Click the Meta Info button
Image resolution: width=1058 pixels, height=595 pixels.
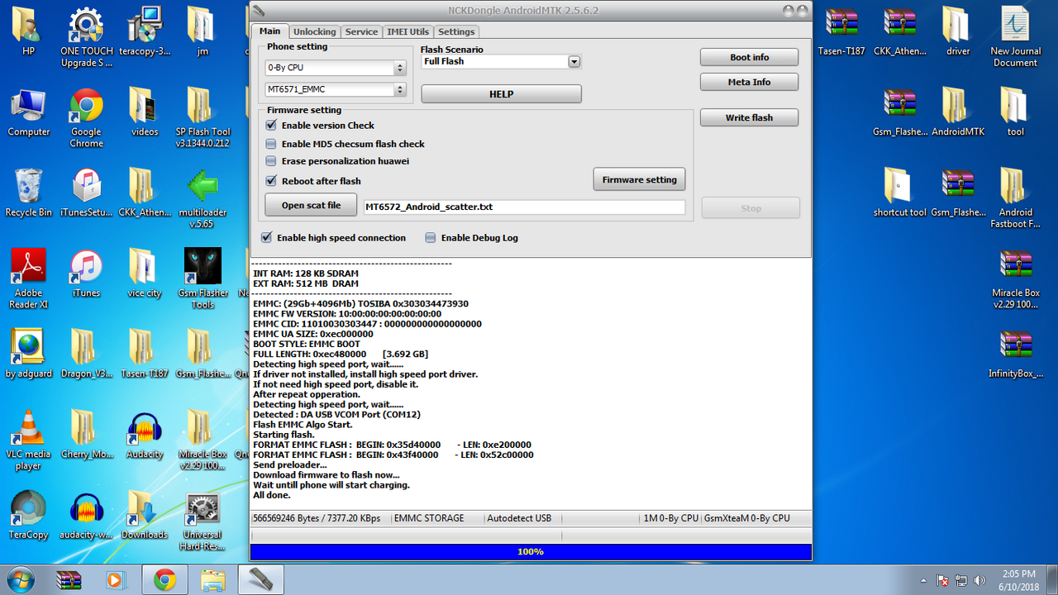pos(749,82)
